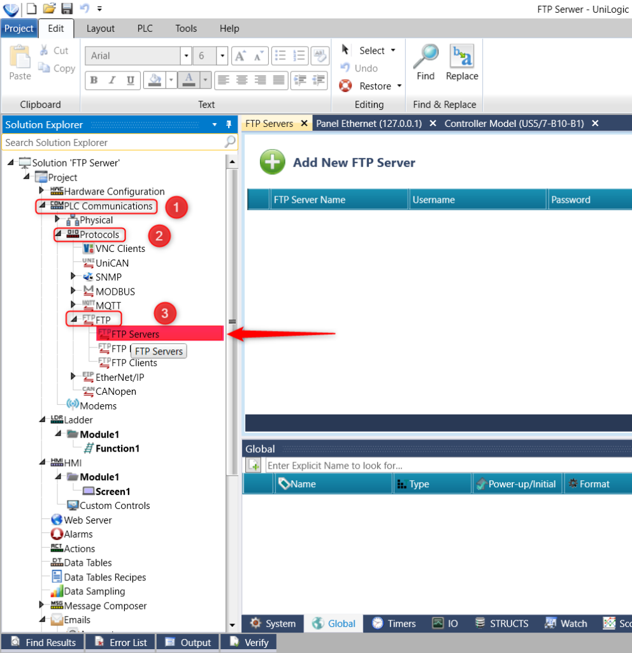The height and width of the screenshot is (653, 632).
Task: Switch to Timers tags tab
Action: [x=394, y=624]
